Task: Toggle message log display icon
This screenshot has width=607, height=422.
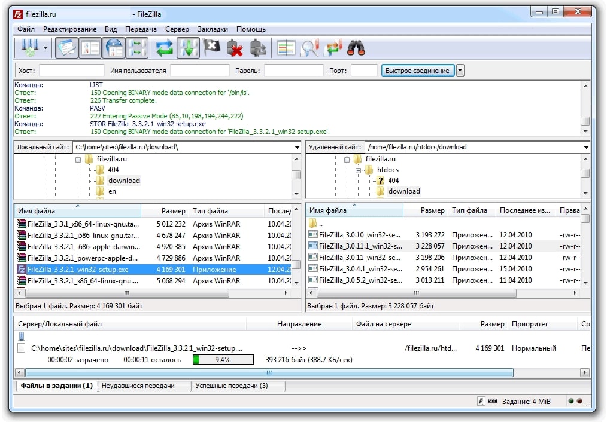Action: 66,48
